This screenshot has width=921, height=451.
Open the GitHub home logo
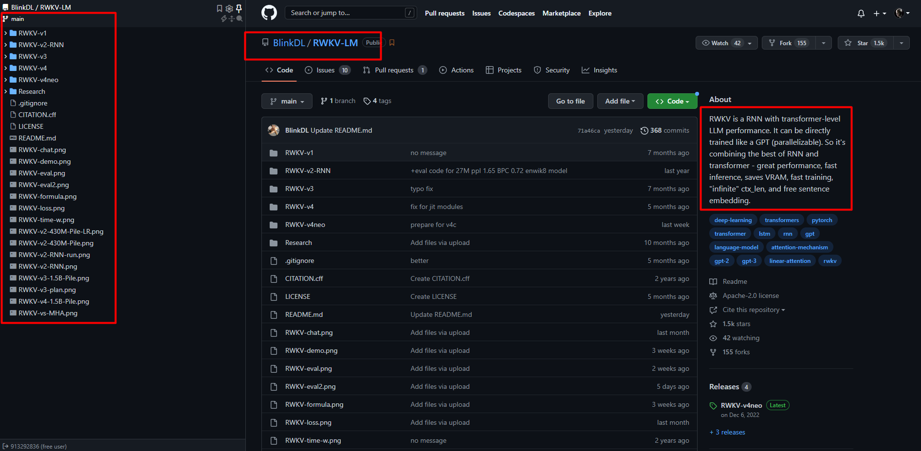[x=269, y=13]
